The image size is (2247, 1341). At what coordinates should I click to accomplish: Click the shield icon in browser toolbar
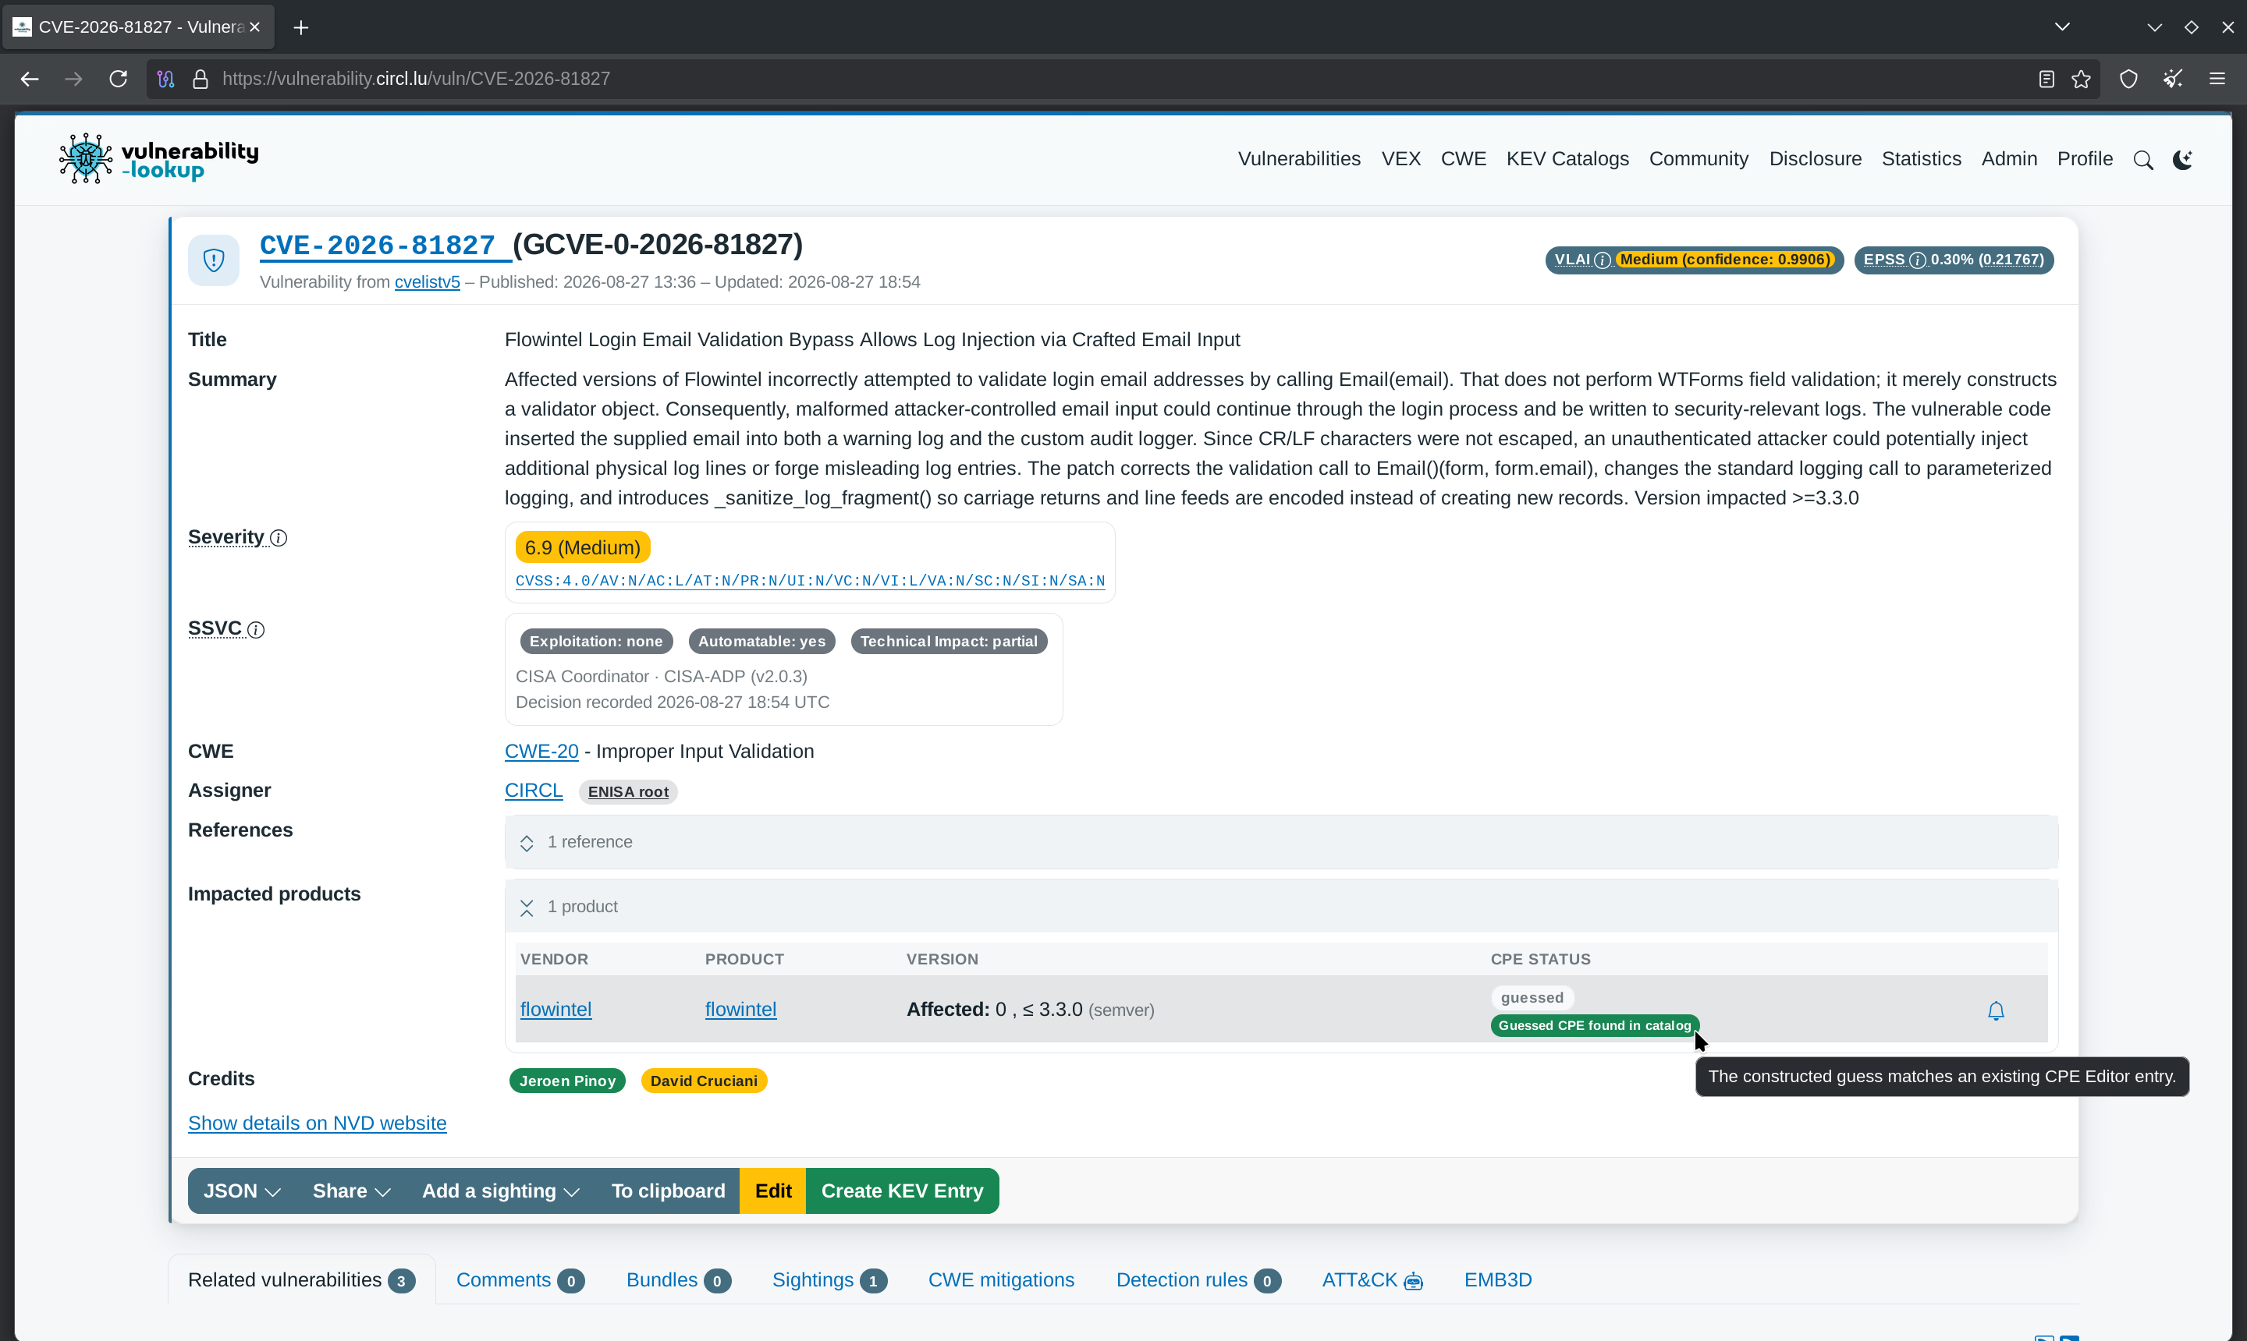(2128, 80)
